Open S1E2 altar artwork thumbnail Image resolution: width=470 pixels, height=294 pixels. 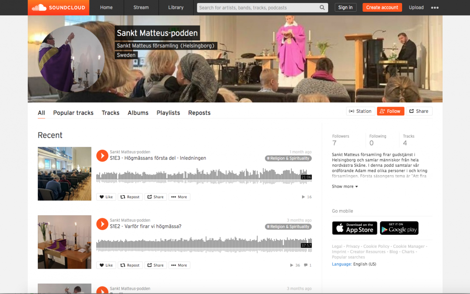click(64, 242)
